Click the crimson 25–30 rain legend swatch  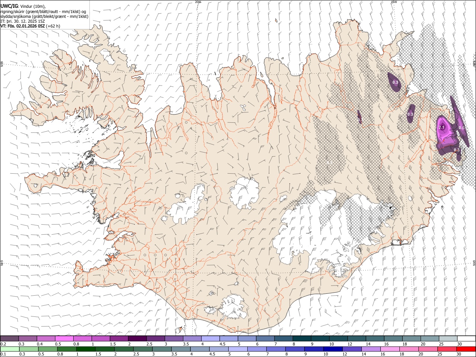447,349
